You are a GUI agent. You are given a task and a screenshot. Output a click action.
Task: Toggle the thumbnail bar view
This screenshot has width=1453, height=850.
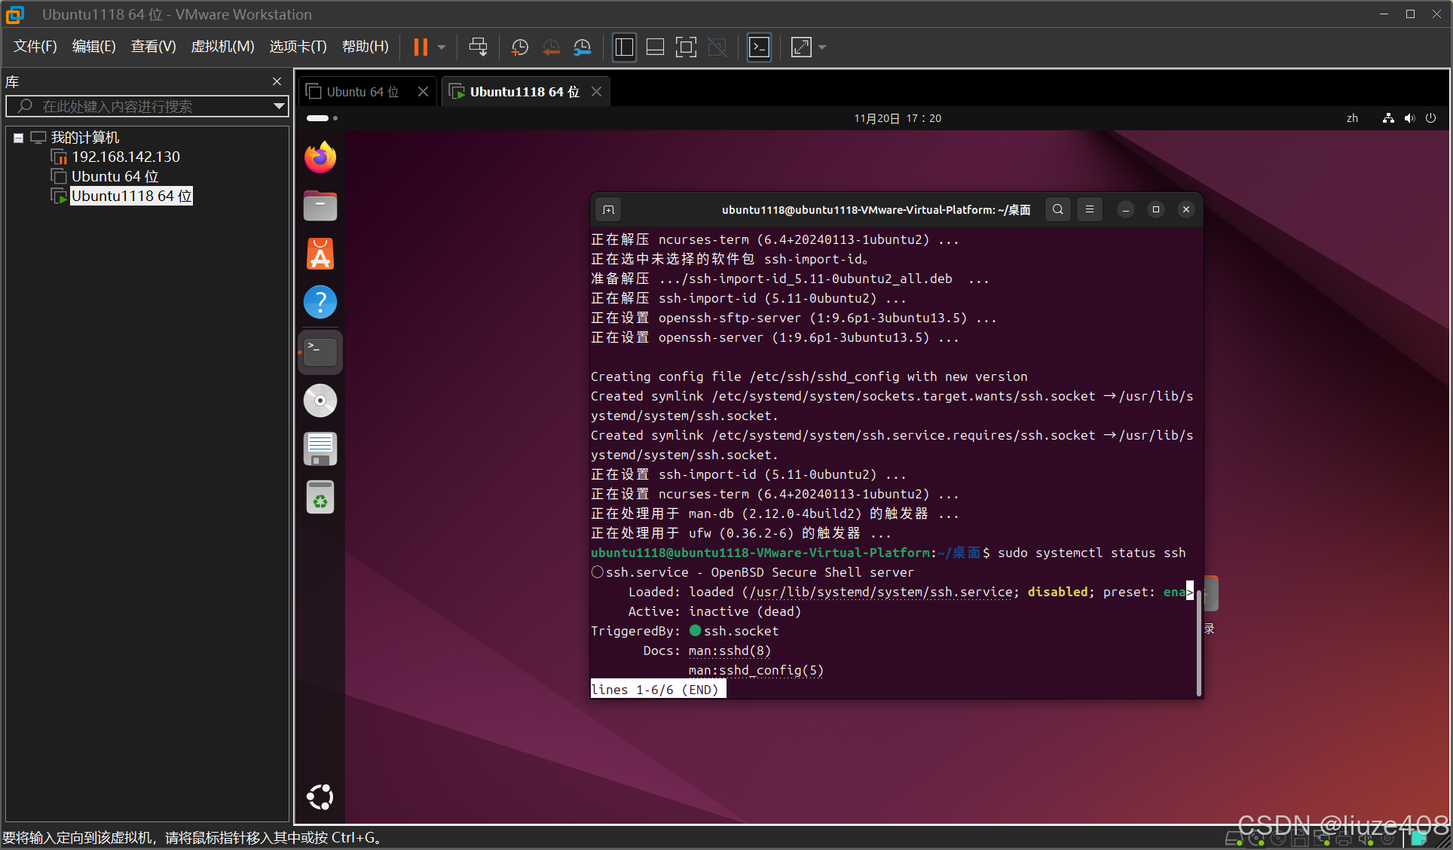[655, 47]
